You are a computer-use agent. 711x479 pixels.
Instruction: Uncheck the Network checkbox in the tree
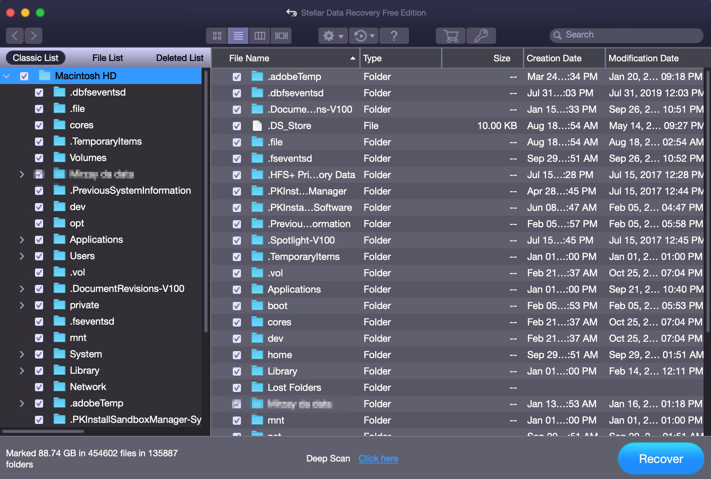tap(39, 387)
